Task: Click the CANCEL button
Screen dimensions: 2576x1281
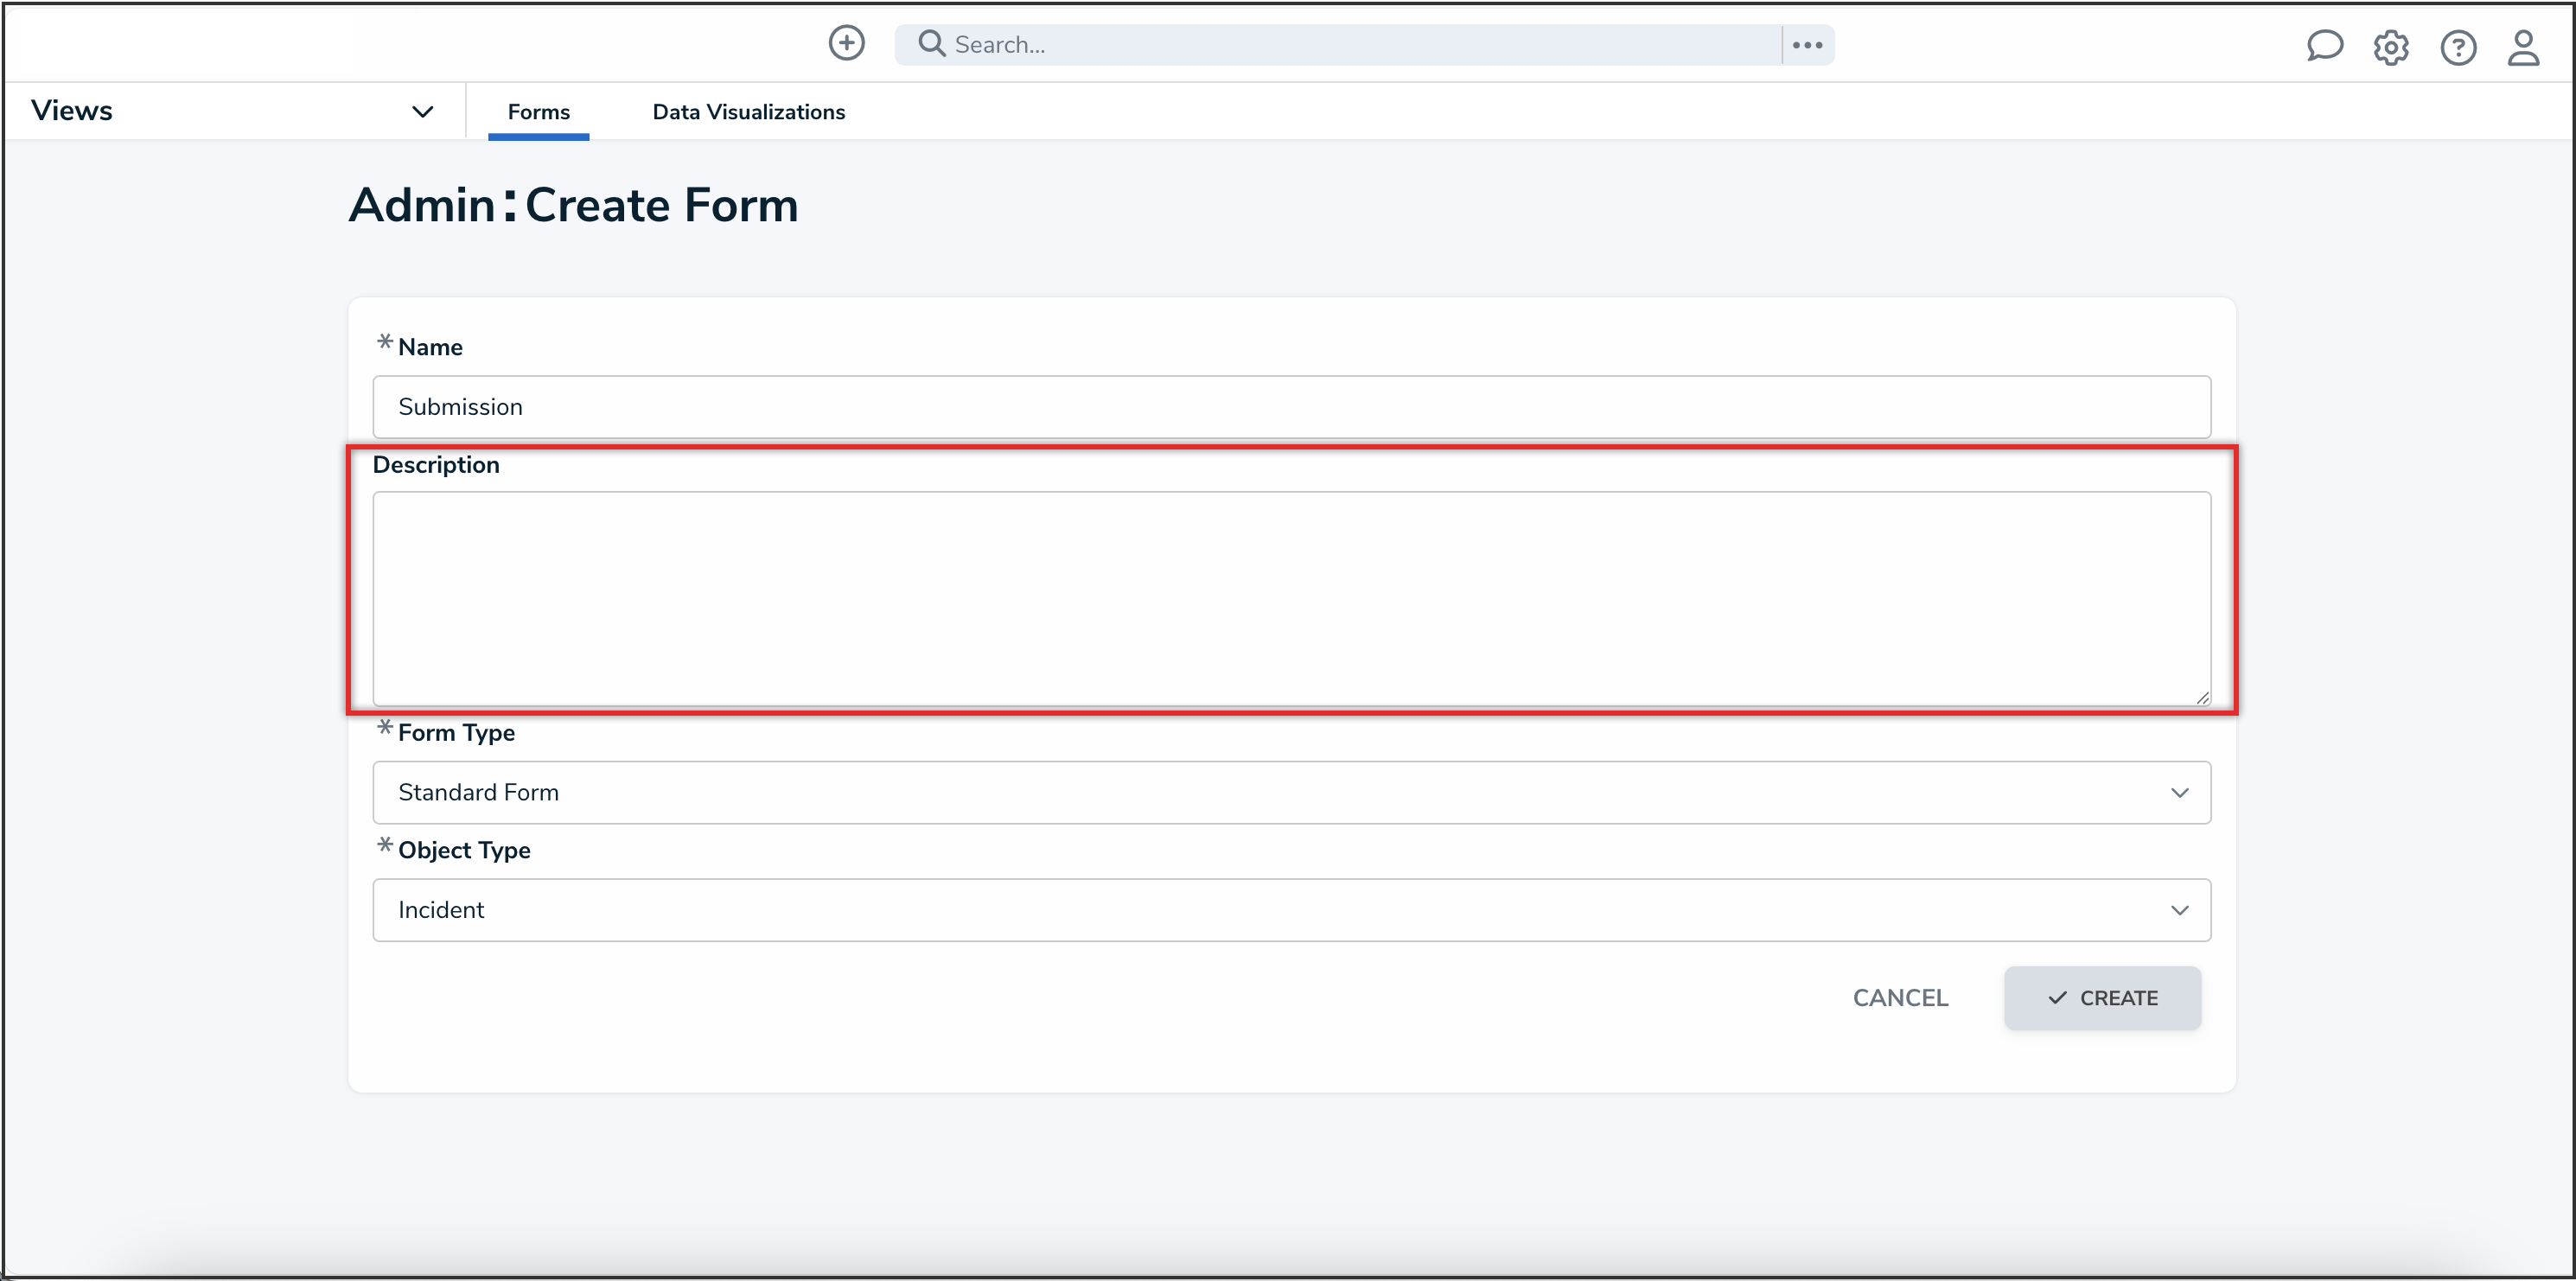Action: (x=1899, y=997)
